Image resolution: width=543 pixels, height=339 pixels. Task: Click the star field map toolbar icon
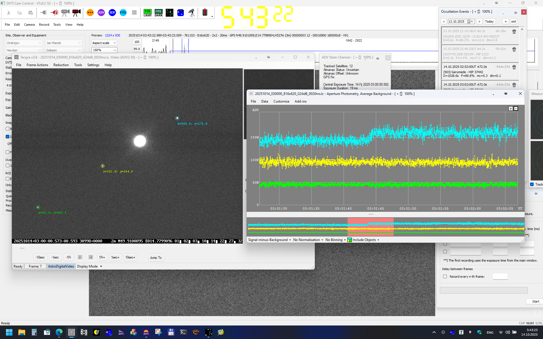[169, 12]
